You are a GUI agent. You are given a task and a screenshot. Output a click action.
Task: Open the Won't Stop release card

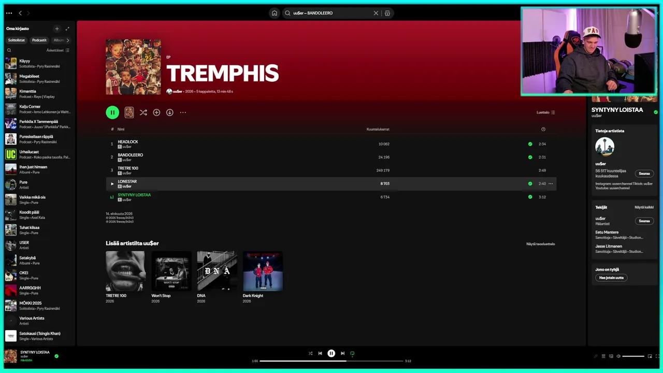(171, 278)
